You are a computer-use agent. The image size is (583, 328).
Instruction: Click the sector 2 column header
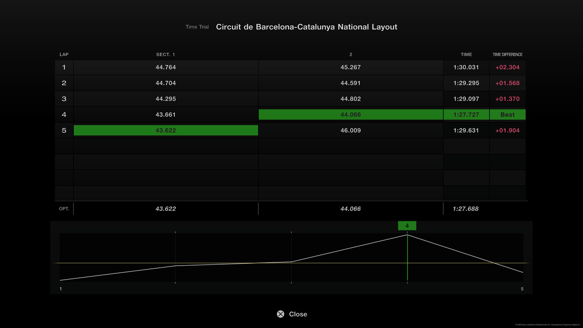tap(351, 55)
